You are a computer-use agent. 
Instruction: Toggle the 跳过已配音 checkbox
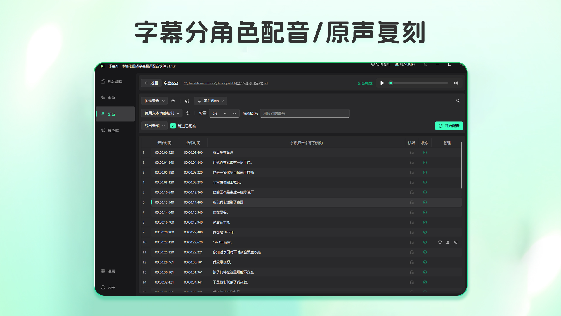point(173,126)
